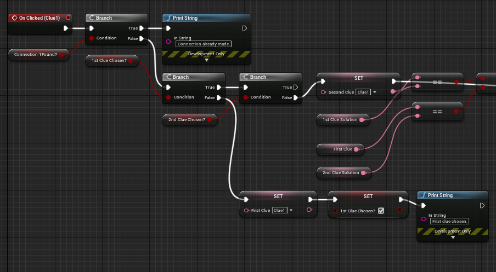Screen dimensions: 496x272
Task: Select the SET Second Clue node header
Action: tap(359, 78)
